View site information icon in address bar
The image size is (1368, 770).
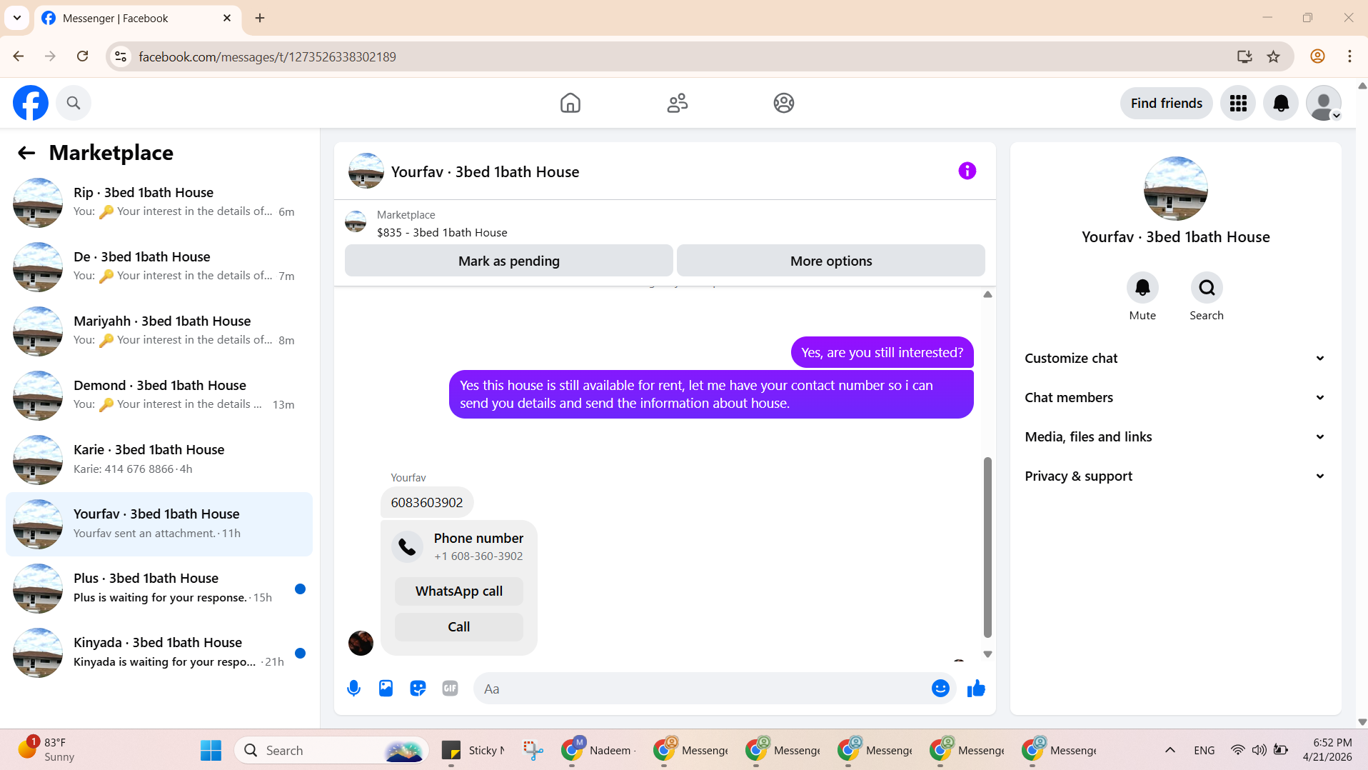tap(121, 56)
